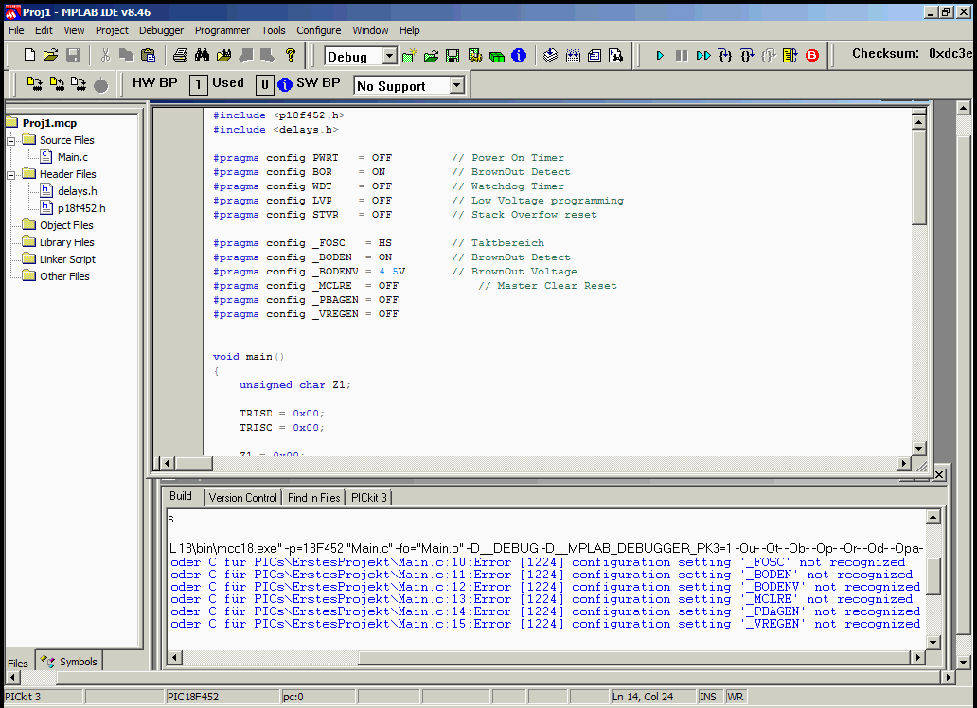
Task: Select the Proj1.mcp project root
Action: click(x=49, y=123)
